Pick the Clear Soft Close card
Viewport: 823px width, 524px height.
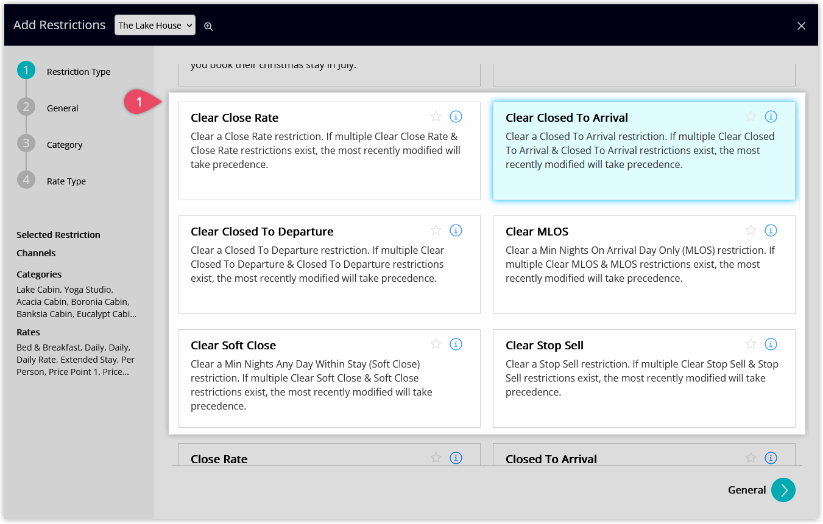tap(329, 379)
